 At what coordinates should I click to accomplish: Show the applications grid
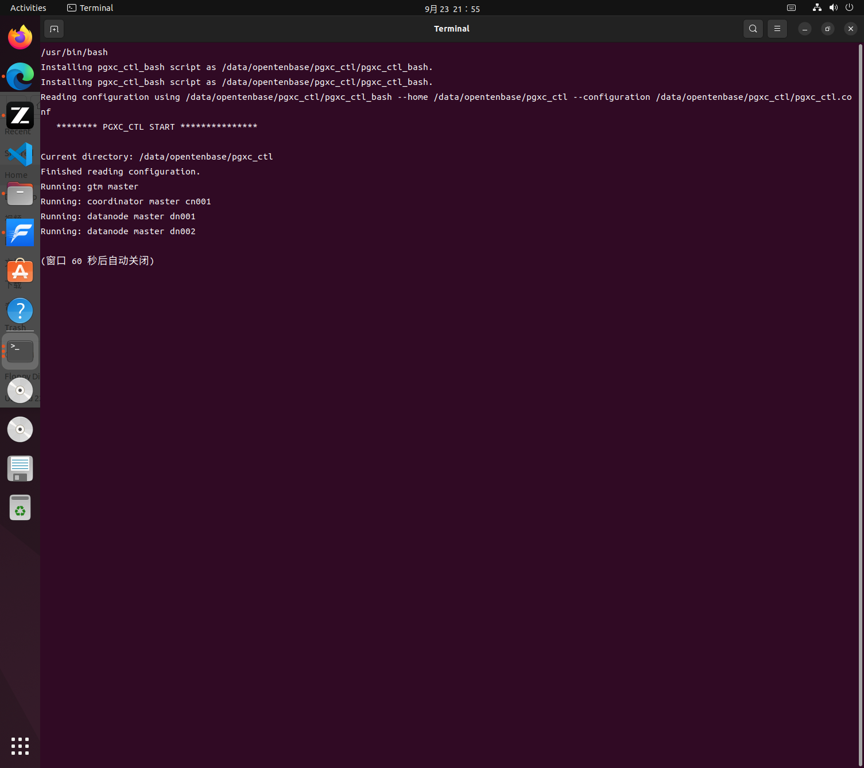20,746
